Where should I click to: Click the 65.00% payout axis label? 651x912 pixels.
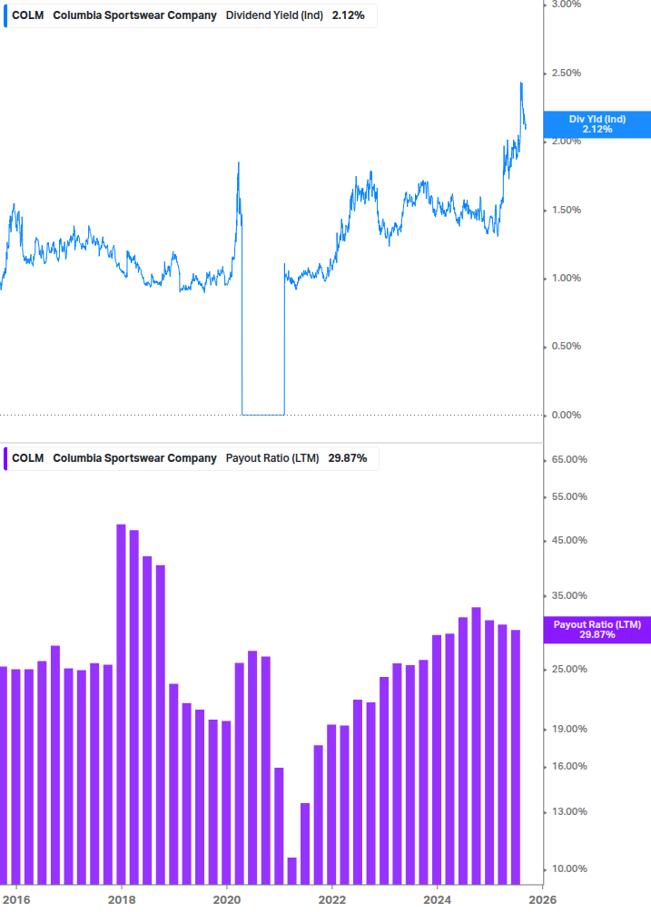(x=569, y=459)
